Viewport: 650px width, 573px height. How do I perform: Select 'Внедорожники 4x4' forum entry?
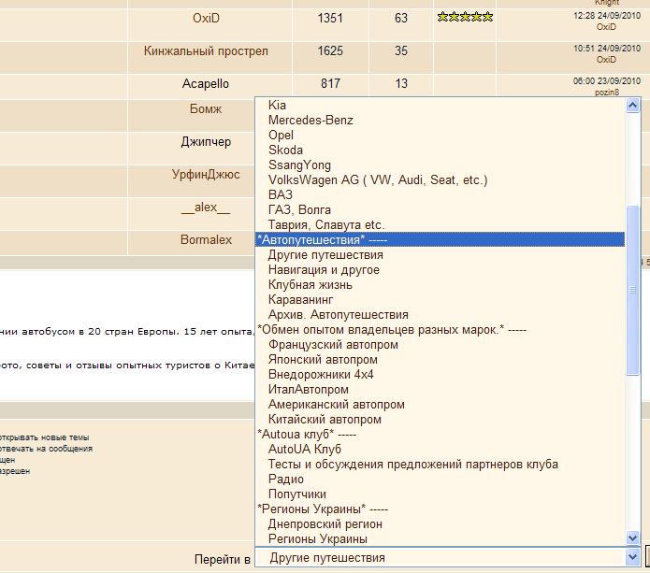[x=321, y=375]
